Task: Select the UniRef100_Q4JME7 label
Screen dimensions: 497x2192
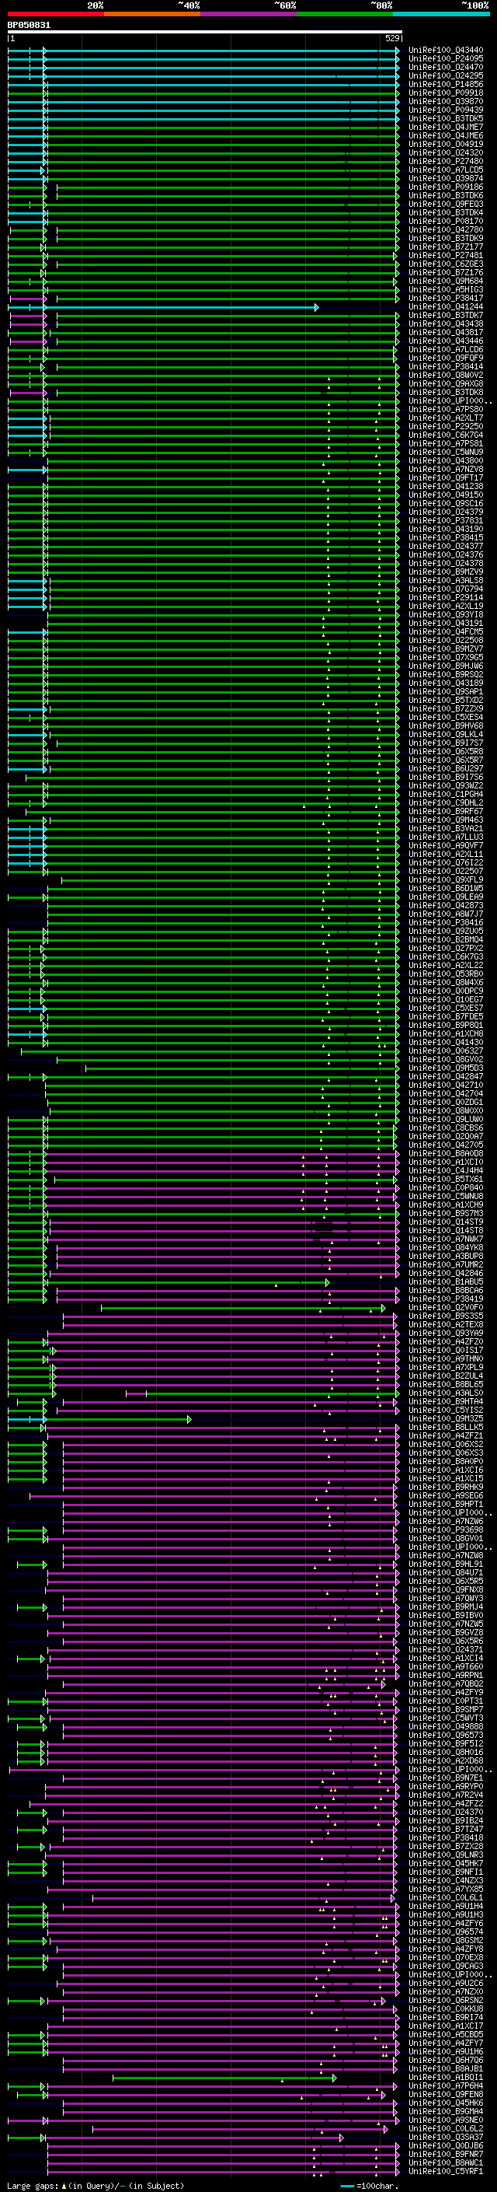Action: (x=446, y=127)
